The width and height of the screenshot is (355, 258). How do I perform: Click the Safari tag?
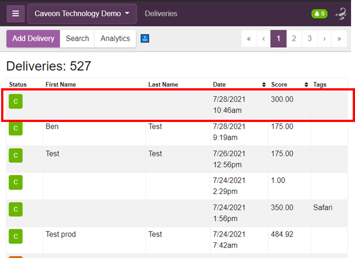click(322, 207)
